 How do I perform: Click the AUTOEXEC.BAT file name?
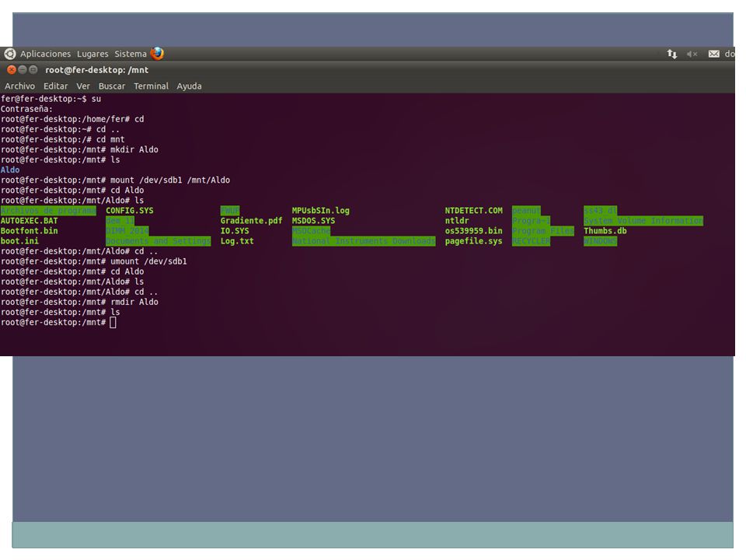tap(29, 221)
